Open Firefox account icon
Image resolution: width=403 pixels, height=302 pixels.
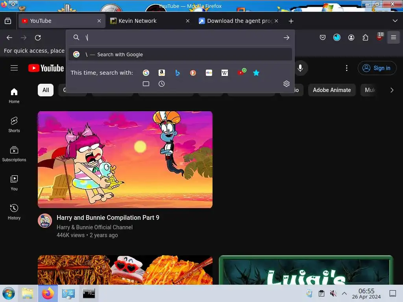[x=351, y=37]
